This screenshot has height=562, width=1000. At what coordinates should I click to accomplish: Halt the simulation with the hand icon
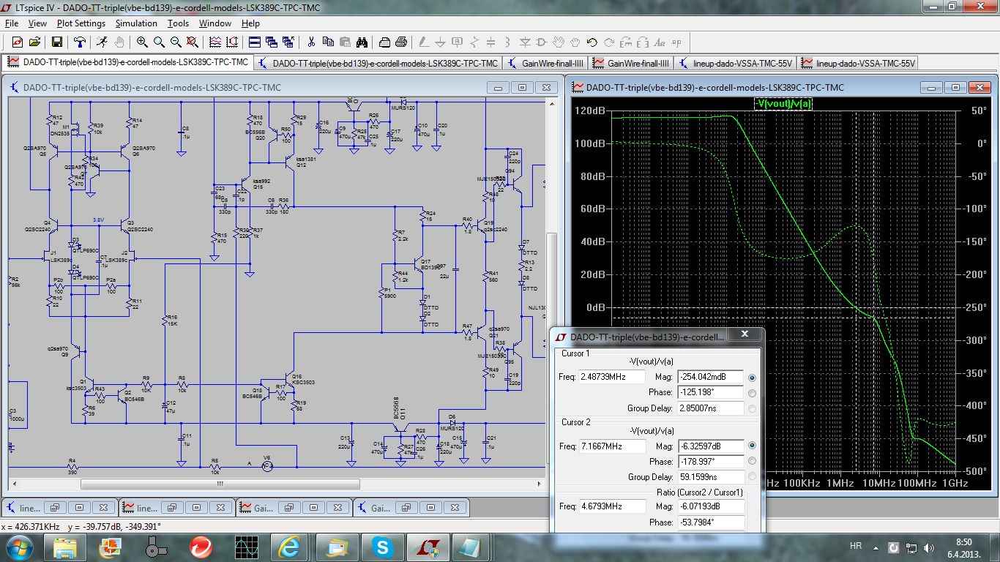coord(119,42)
